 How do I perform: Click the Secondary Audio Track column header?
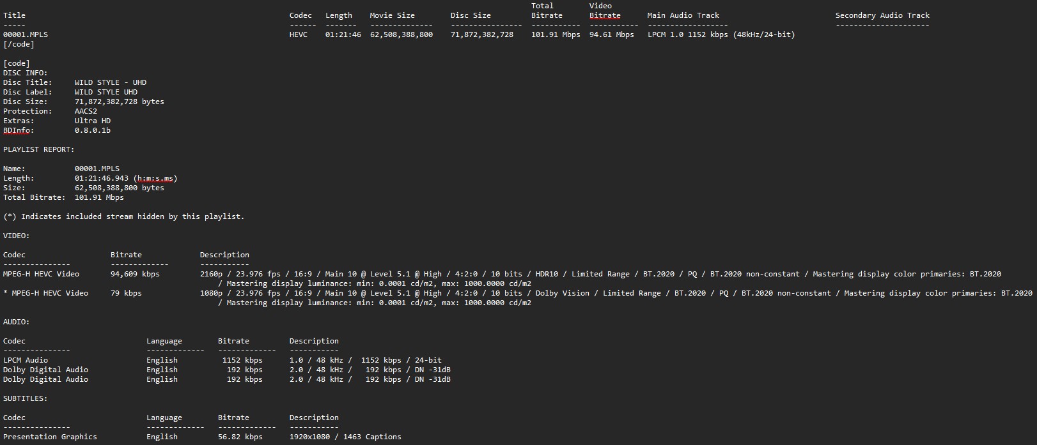pyautogui.click(x=882, y=15)
